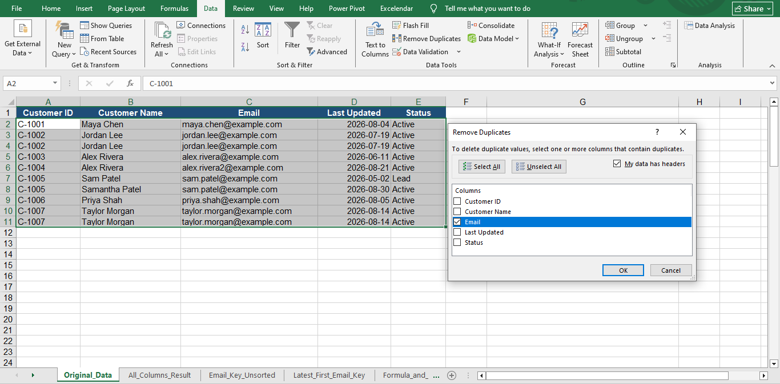Open workbook Connections
Viewport: 780px width, 384px height.
(x=201, y=26)
